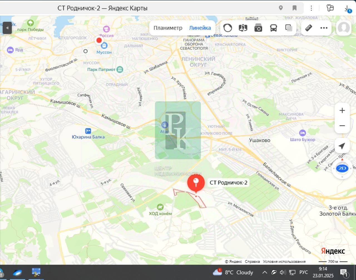Click the hollow ruler point near Муссон
Screen dimensions: 356x280
tap(85, 51)
